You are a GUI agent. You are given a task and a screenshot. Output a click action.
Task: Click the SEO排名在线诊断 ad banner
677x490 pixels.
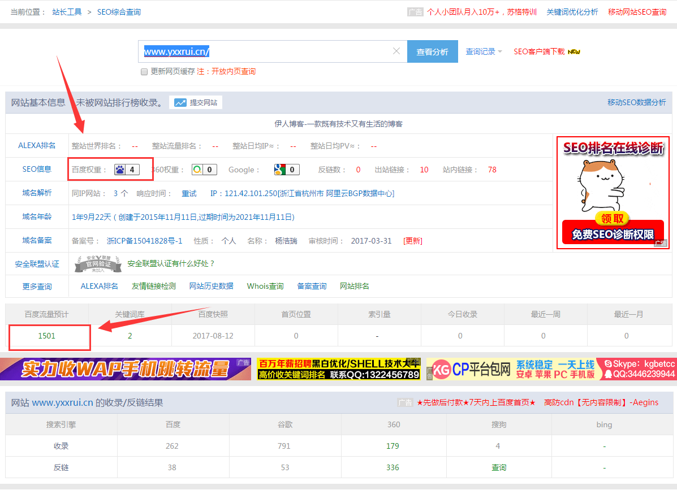point(613,193)
